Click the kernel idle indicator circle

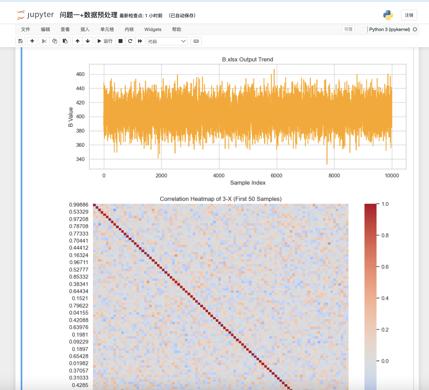(415, 29)
